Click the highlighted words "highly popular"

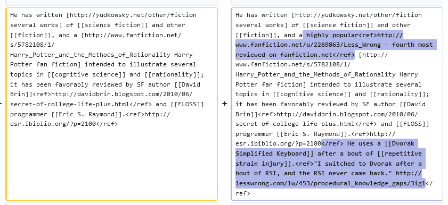332,35
